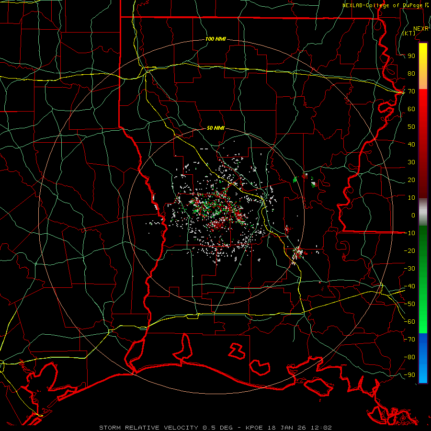431x431 pixels.
Task: Click the "(KT)" units label
Action: point(409,33)
